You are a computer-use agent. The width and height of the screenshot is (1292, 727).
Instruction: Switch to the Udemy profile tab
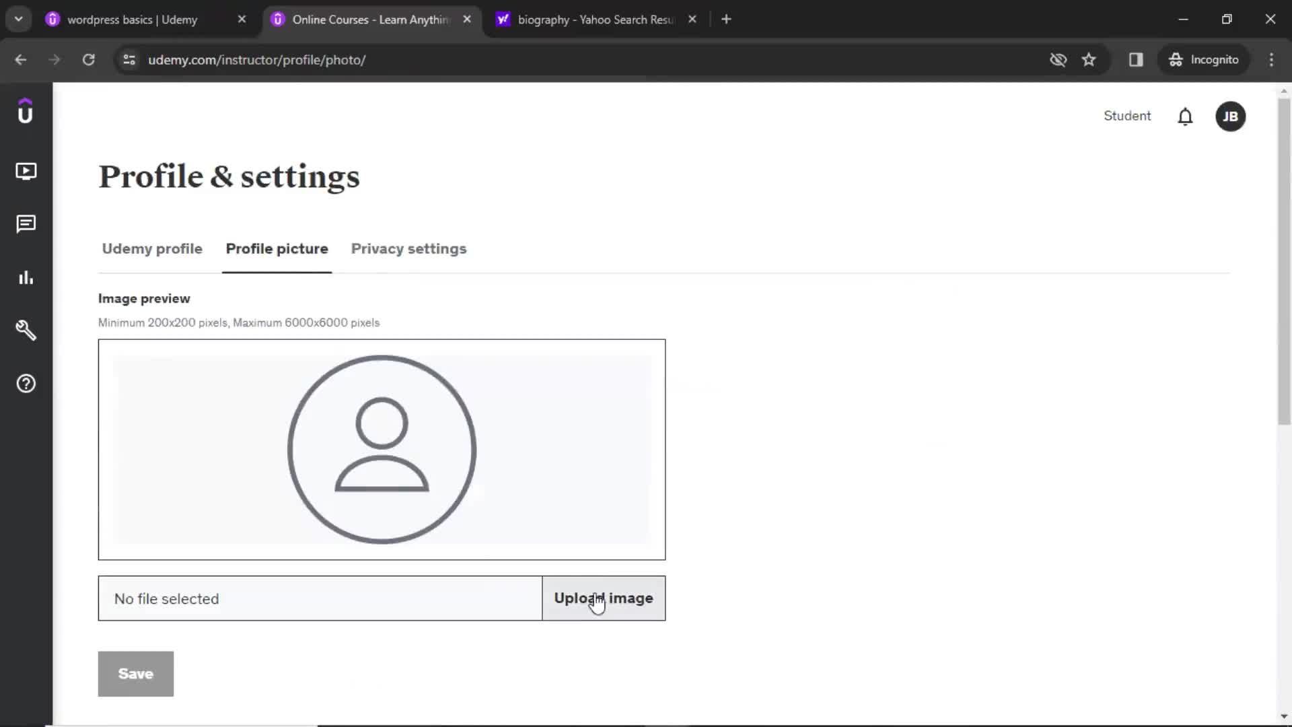pos(151,248)
